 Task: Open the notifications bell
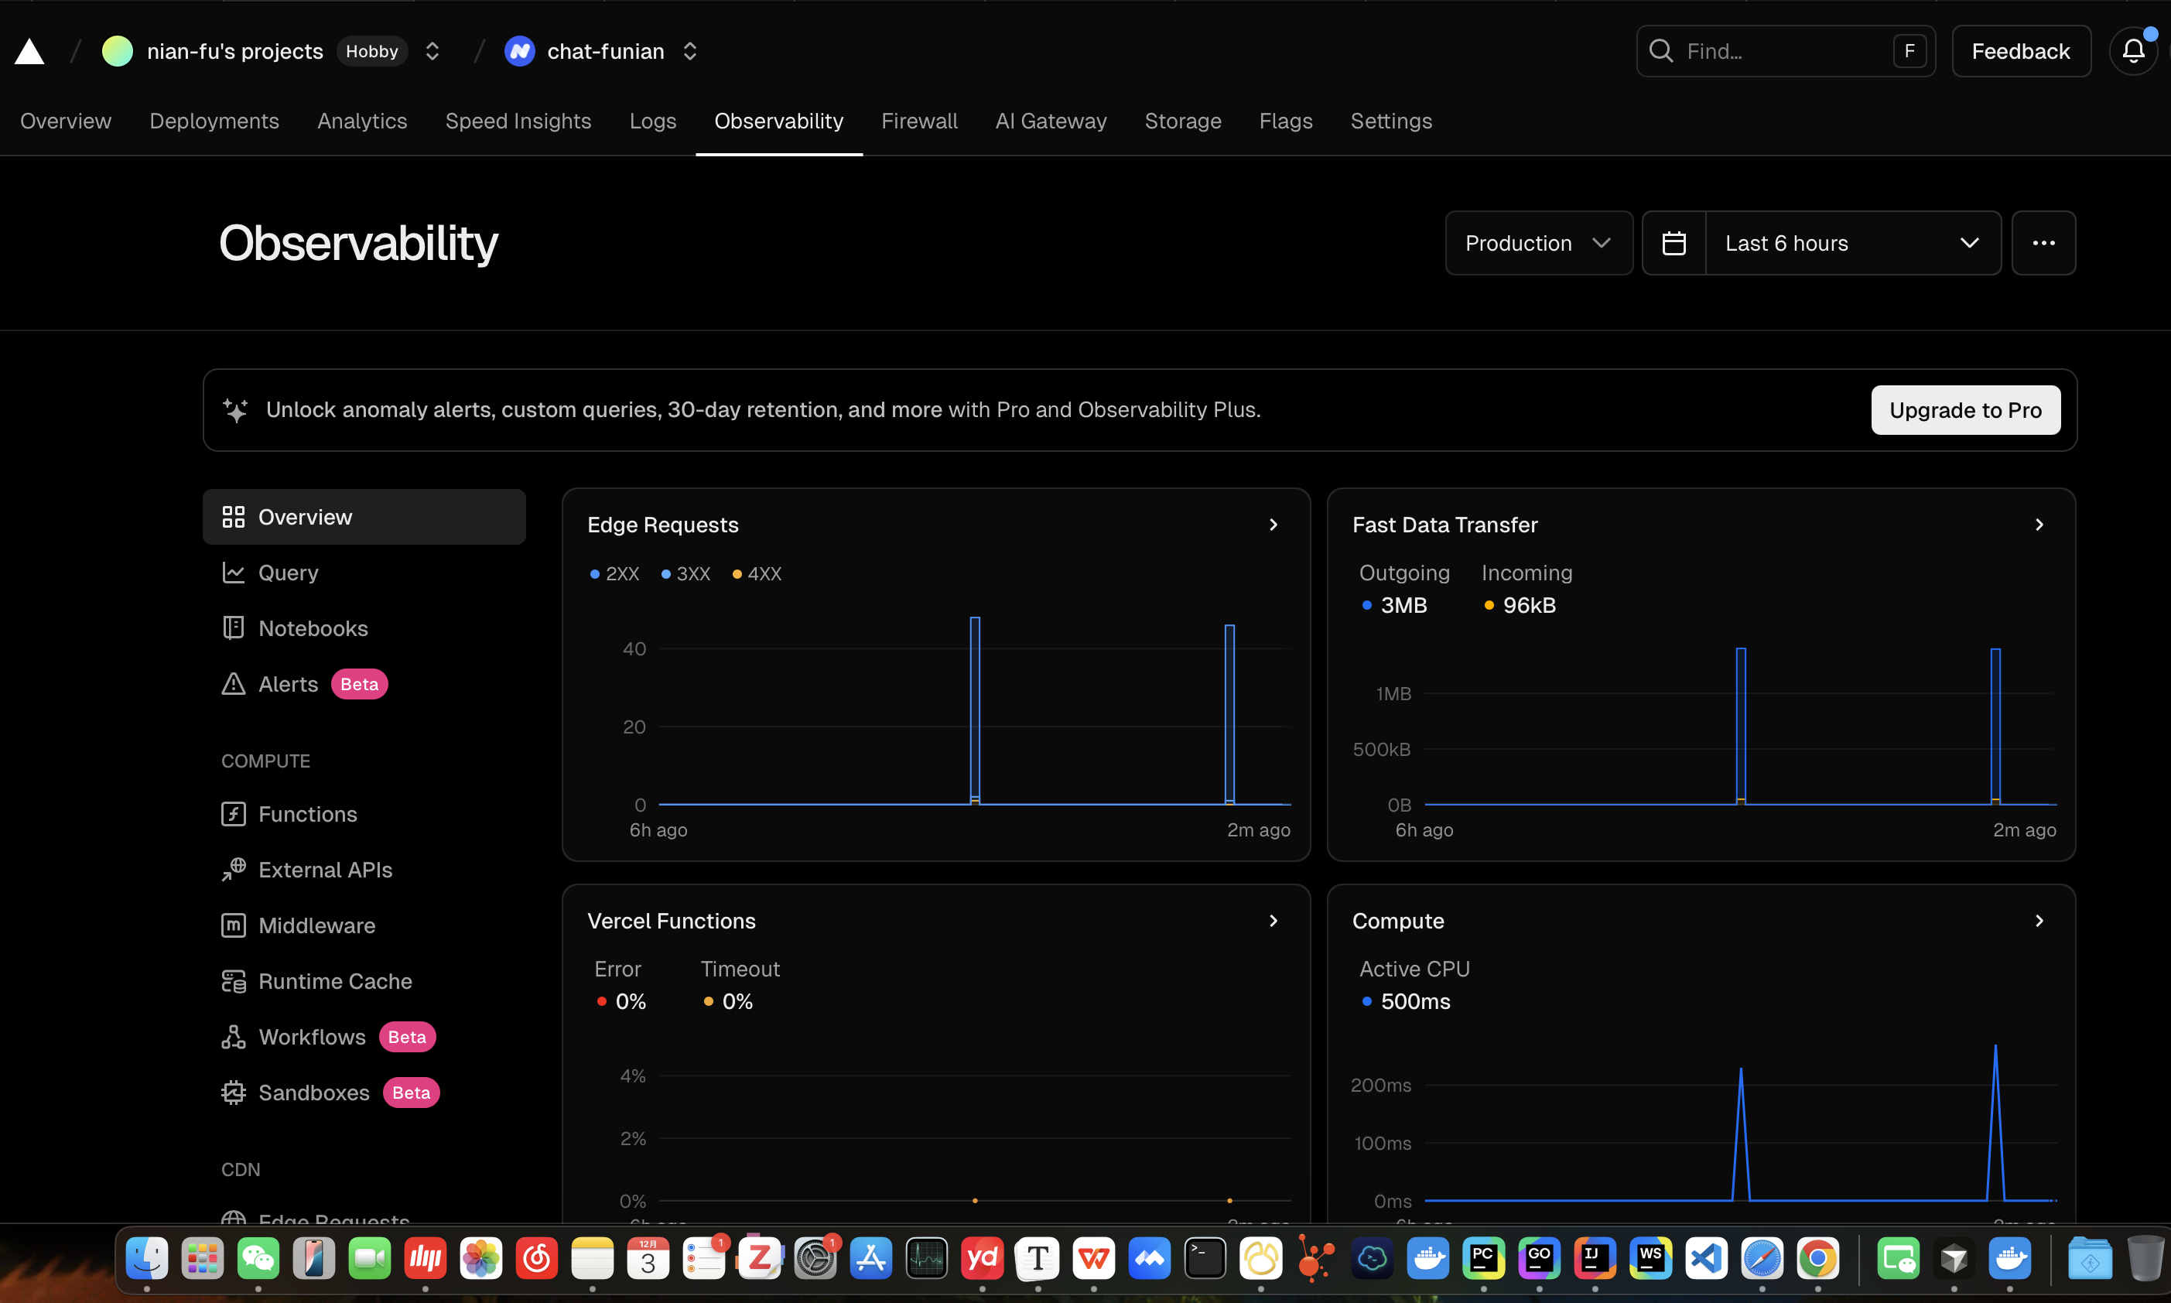click(2133, 52)
